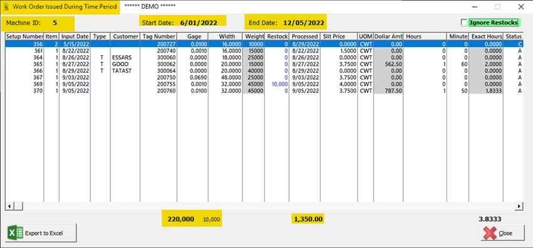This screenshot has height=248, width=533.
Task: Click the total dollar amount 1,350.00
Action: [308, 219]
